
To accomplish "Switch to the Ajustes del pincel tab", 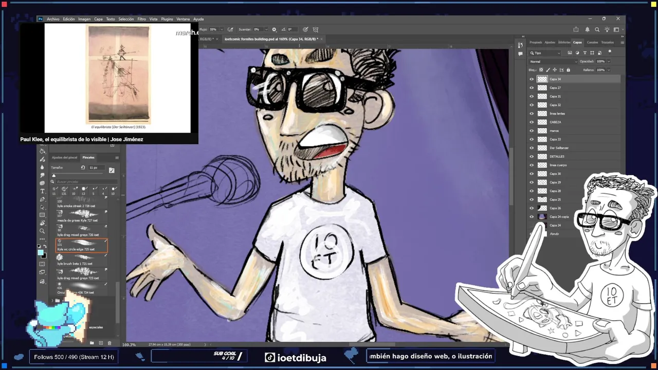I will pyautogui.click(x=64, y=158).
